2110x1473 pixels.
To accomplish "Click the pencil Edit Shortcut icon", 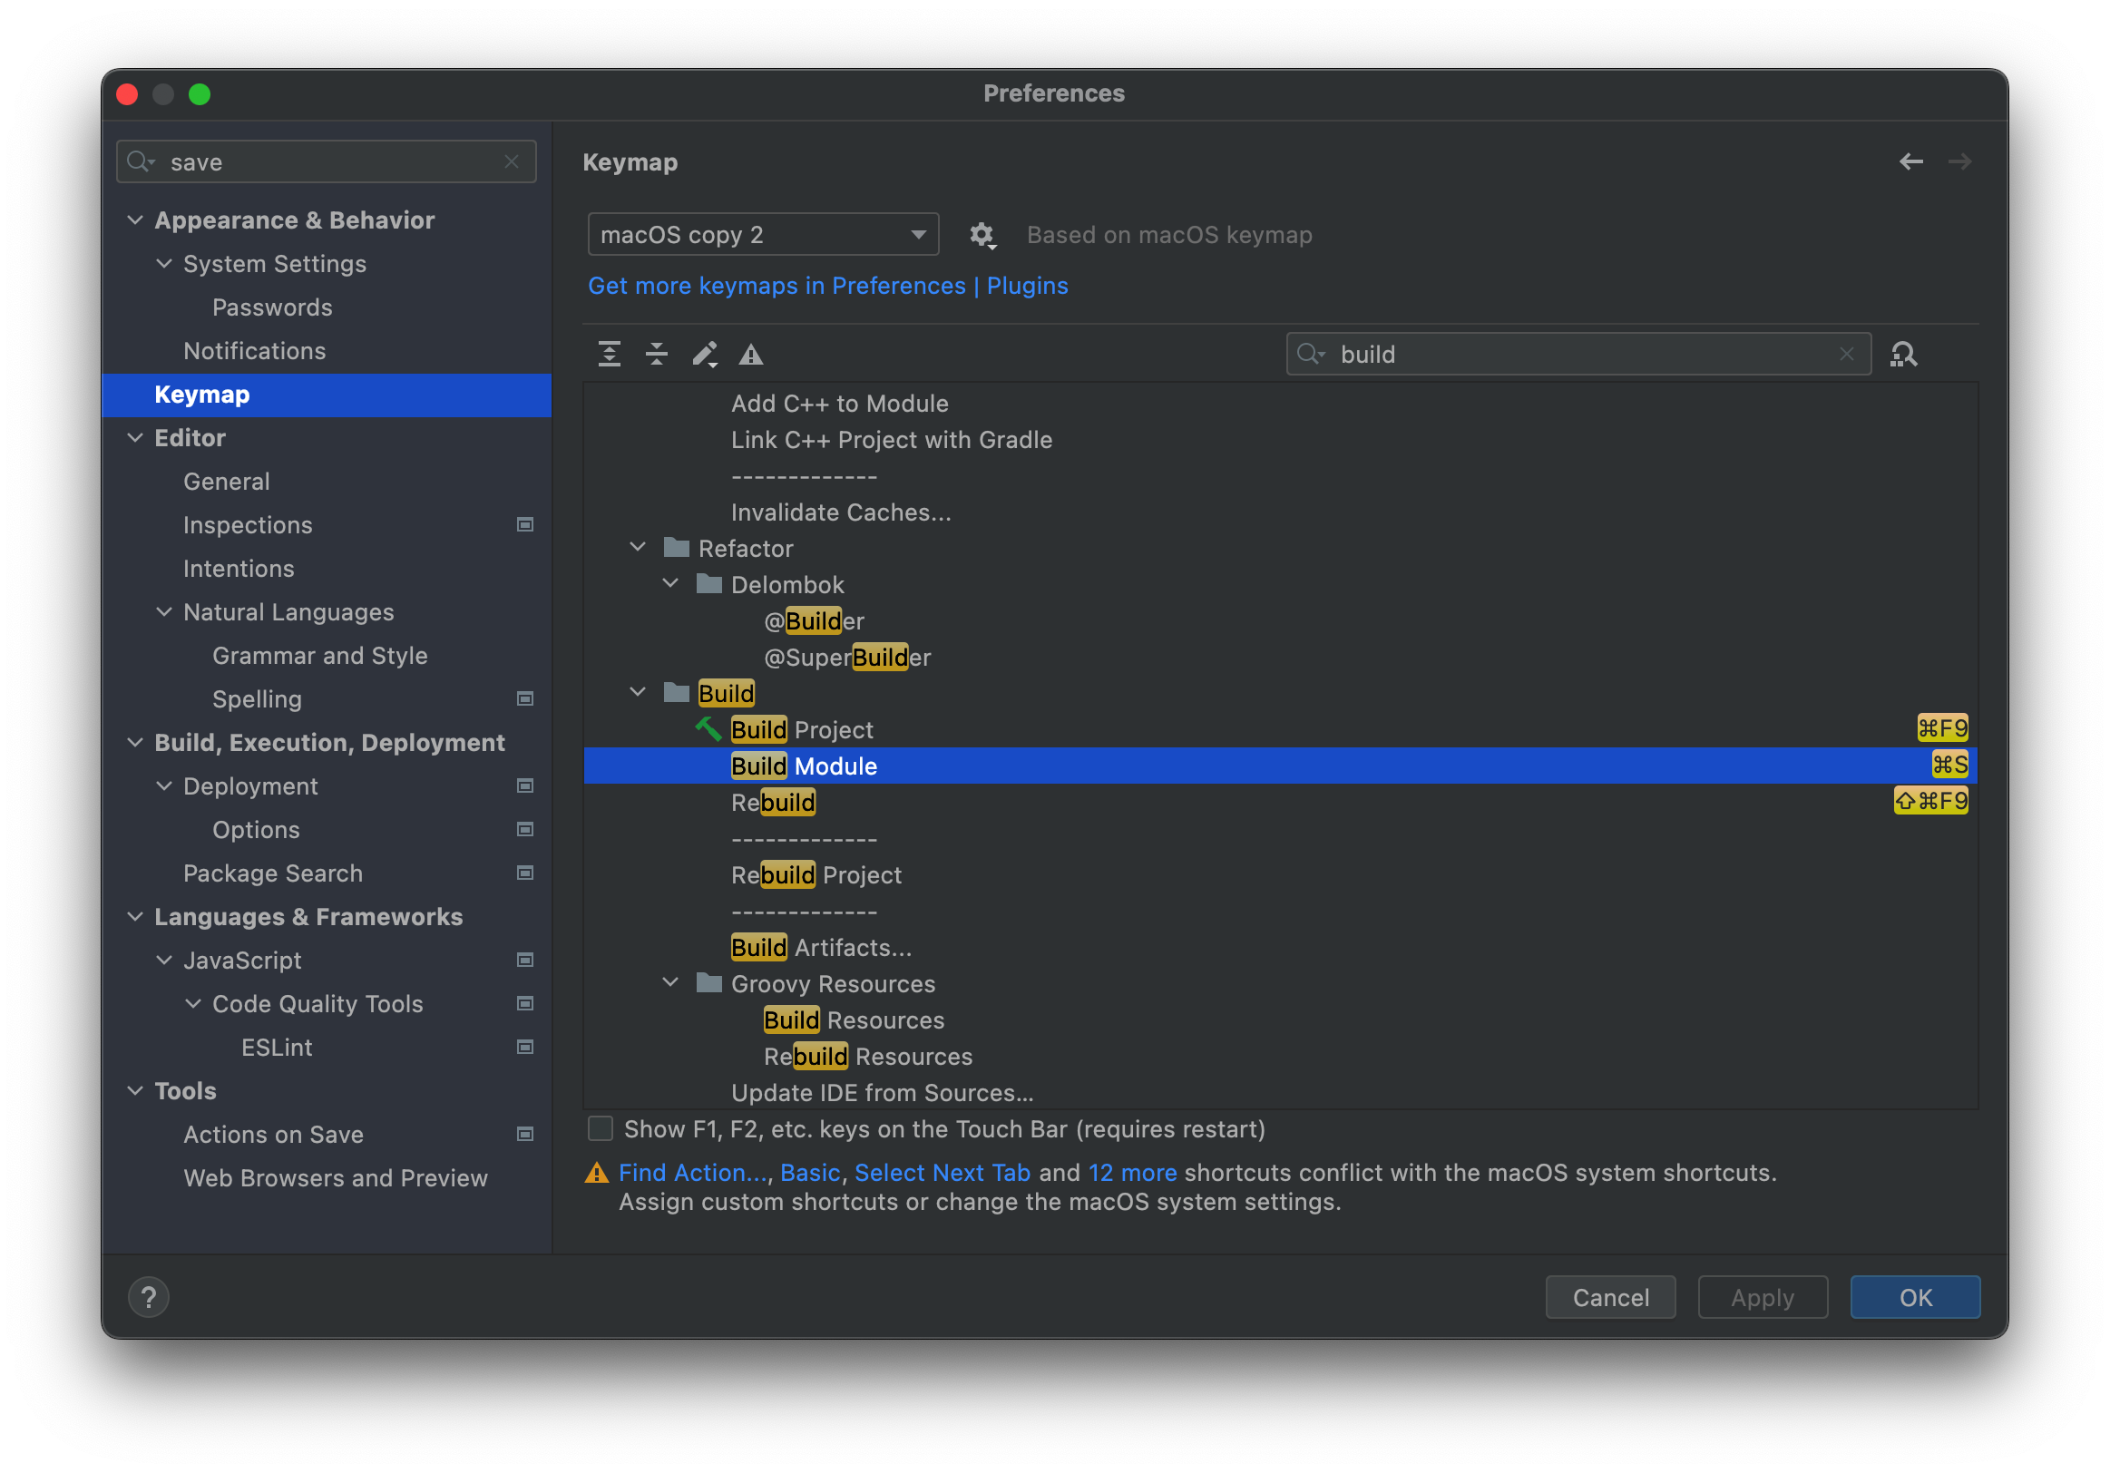I will 704,354.
